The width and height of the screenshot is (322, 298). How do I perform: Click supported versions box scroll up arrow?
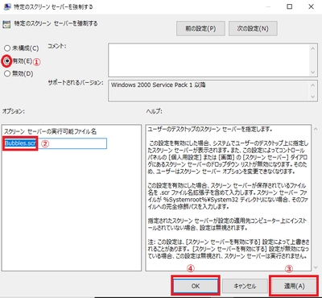click(312, 85)
